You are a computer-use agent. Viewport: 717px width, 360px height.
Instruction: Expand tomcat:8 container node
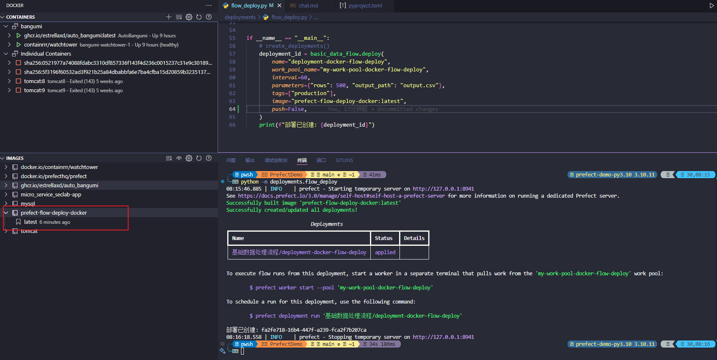point(9,81)
